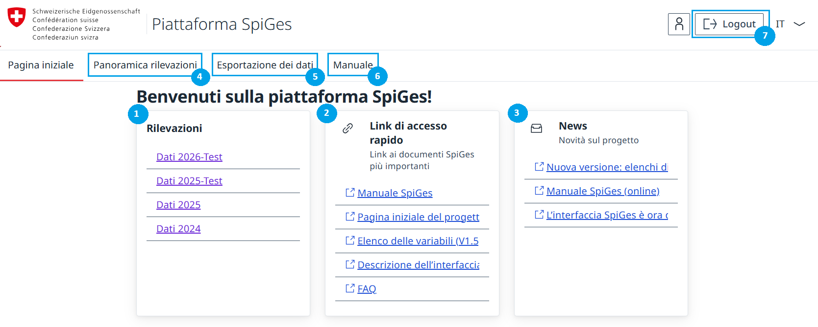Open the Esportazione dei dati tab
Viewport: 818px width, 327px height.
pos(265,65)
